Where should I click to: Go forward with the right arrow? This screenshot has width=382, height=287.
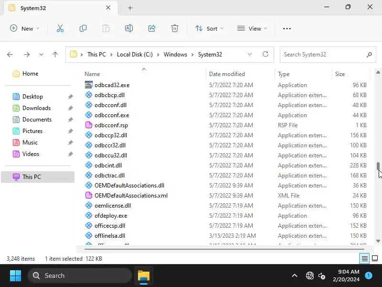27,55
